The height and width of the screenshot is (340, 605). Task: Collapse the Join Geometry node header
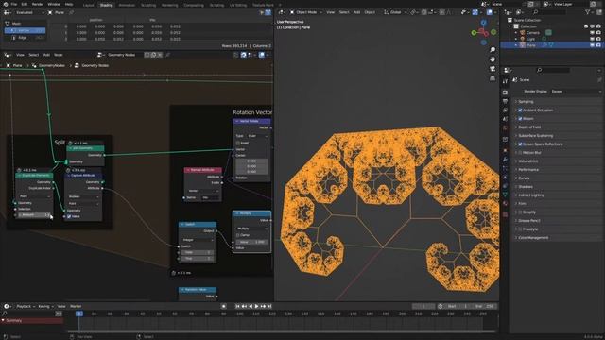(71, 148)
